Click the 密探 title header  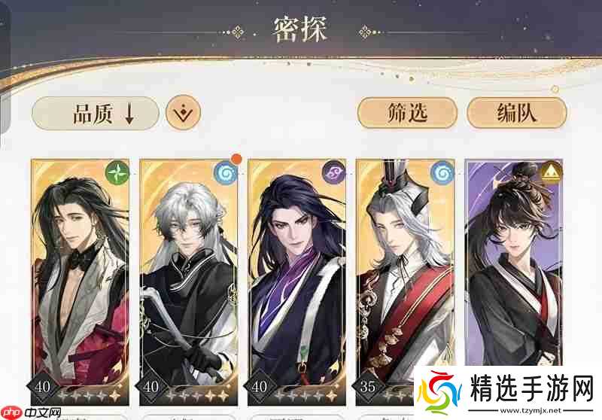click(300, 29)
